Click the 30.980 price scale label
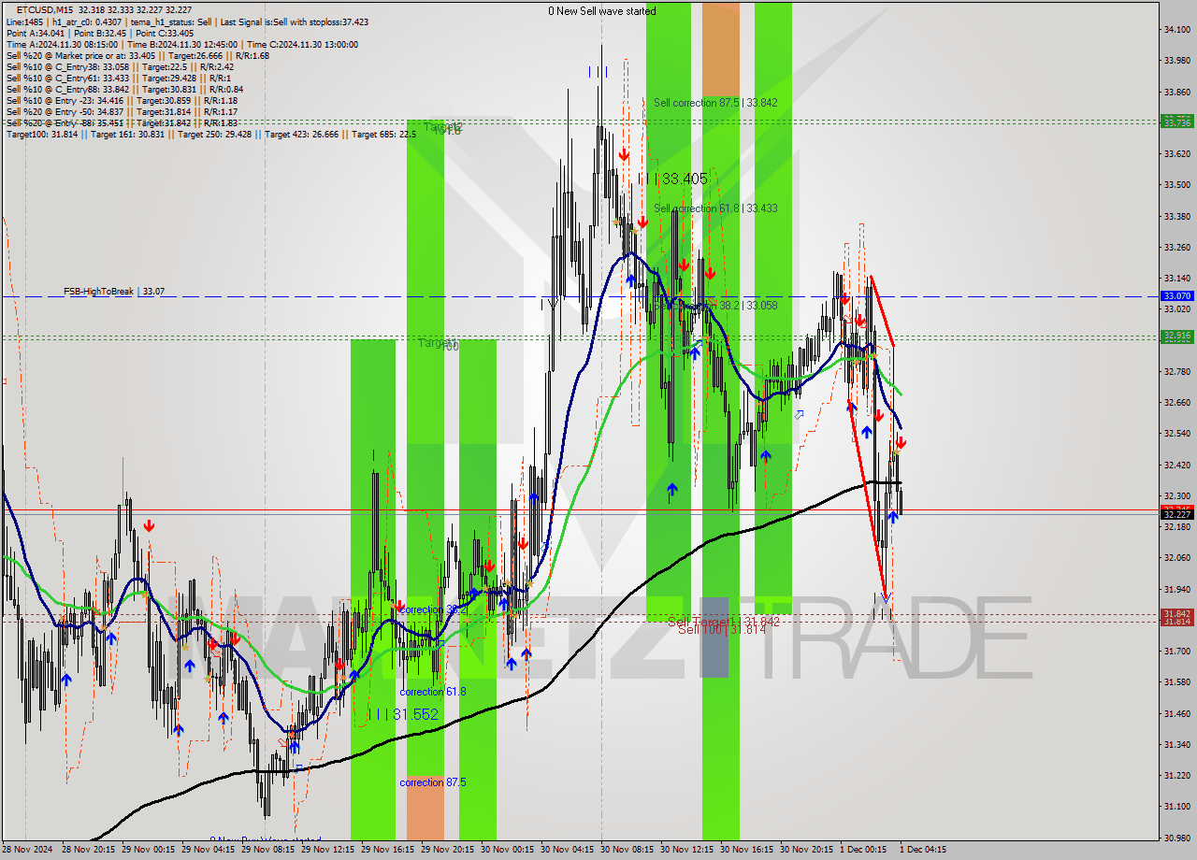This screenshot has height=860, width=1197. (x=1176, y=838)
